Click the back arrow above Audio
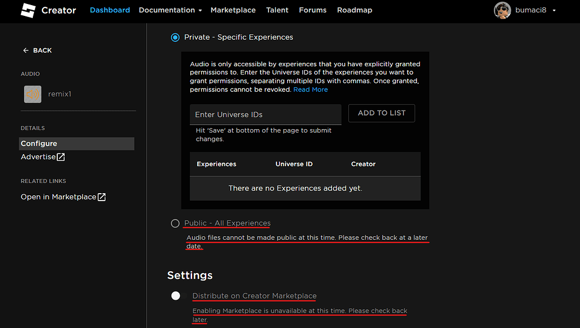 point(25,50)
